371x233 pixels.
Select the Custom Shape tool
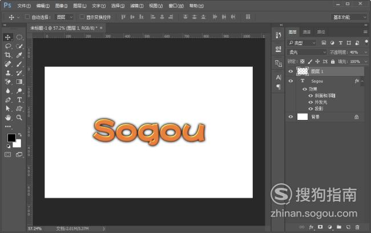[19, 109]
